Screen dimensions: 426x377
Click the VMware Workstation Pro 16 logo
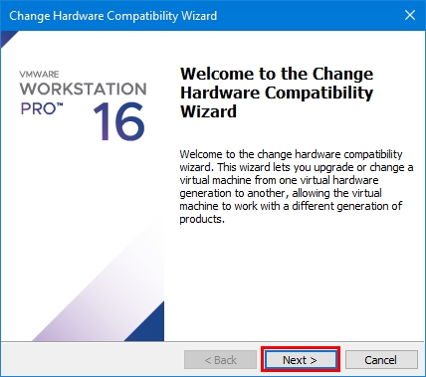tap(83, 104)
